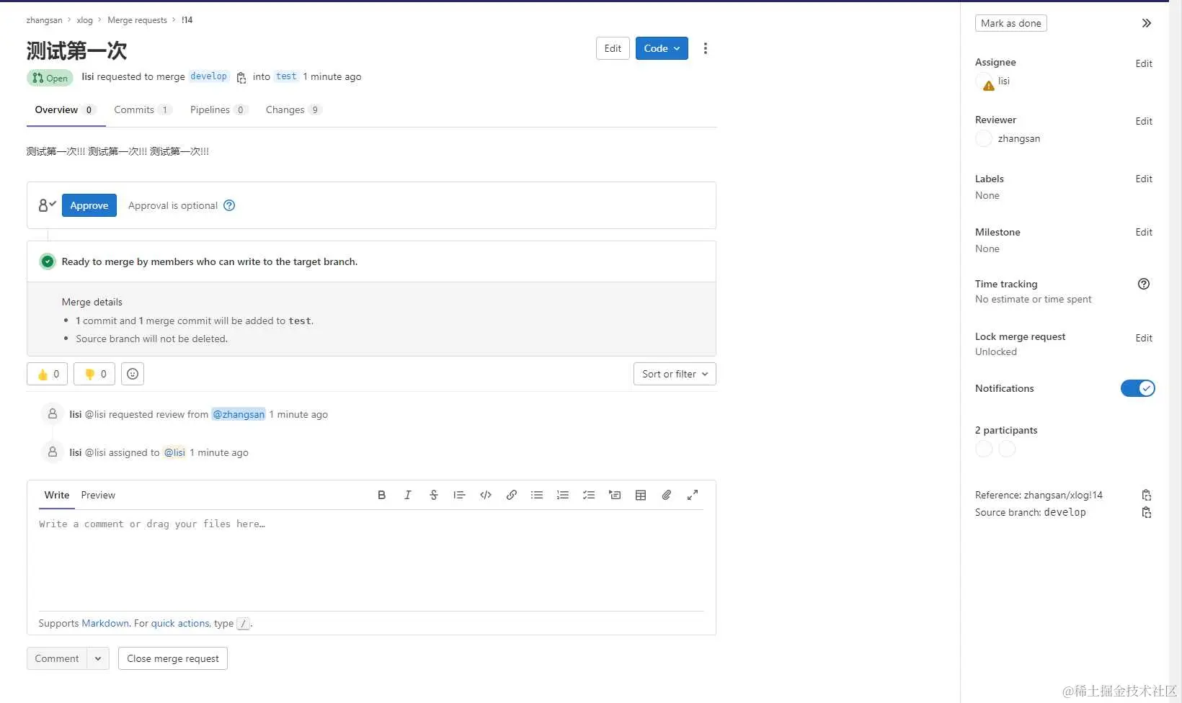Open the Changes tab
Screen dimensions: 1182x703
[x=293, y=109]
